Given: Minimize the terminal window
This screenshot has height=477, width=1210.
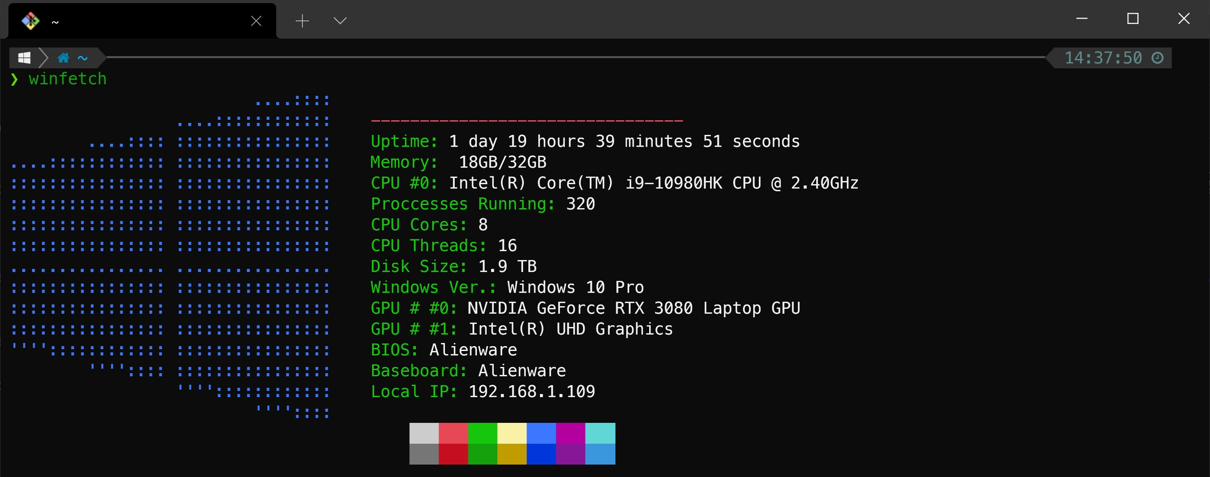Looking at the screenshot, I should [1082, 19].
